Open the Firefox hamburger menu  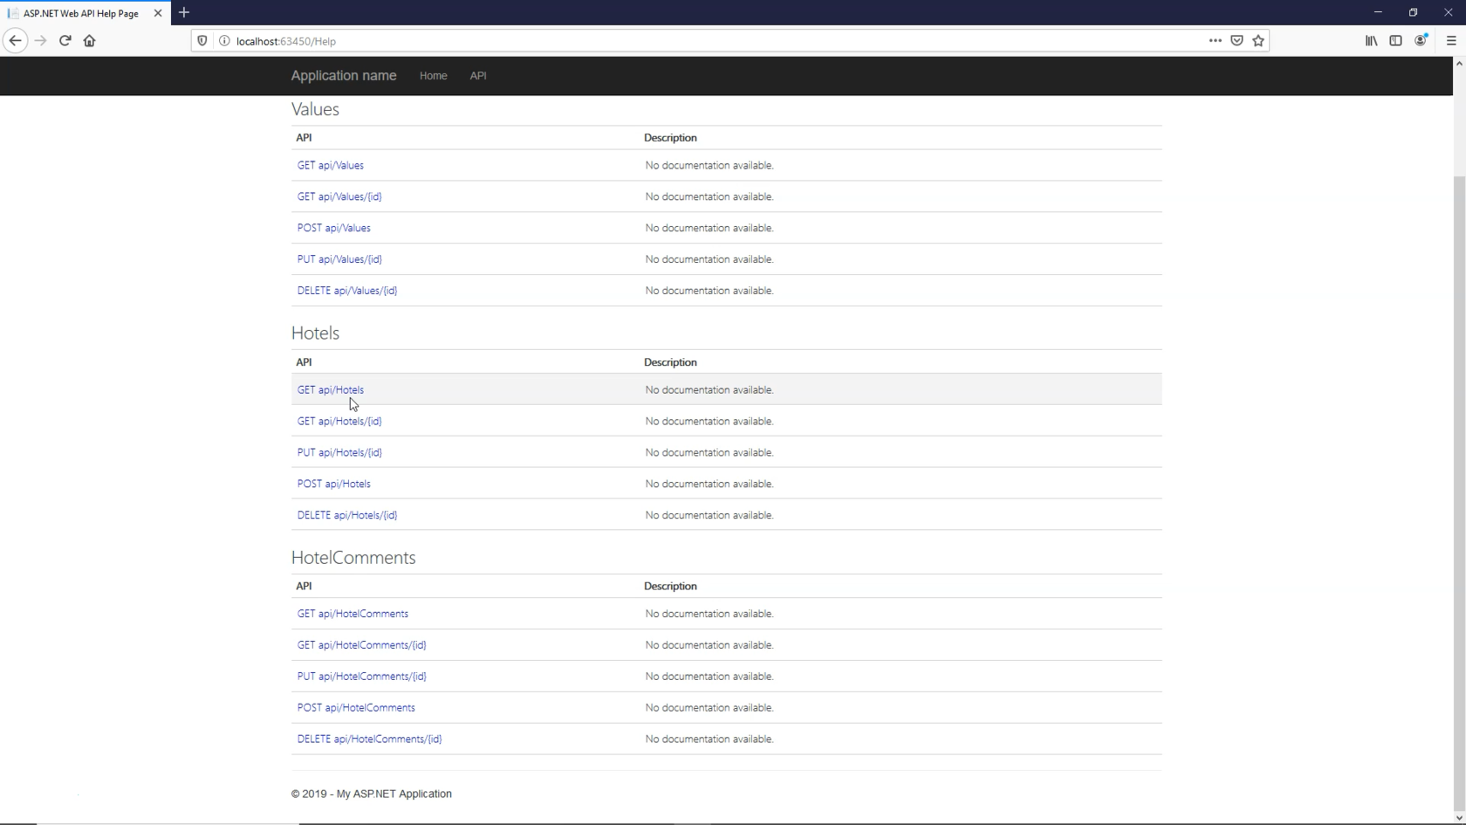tap(1451, 41)
